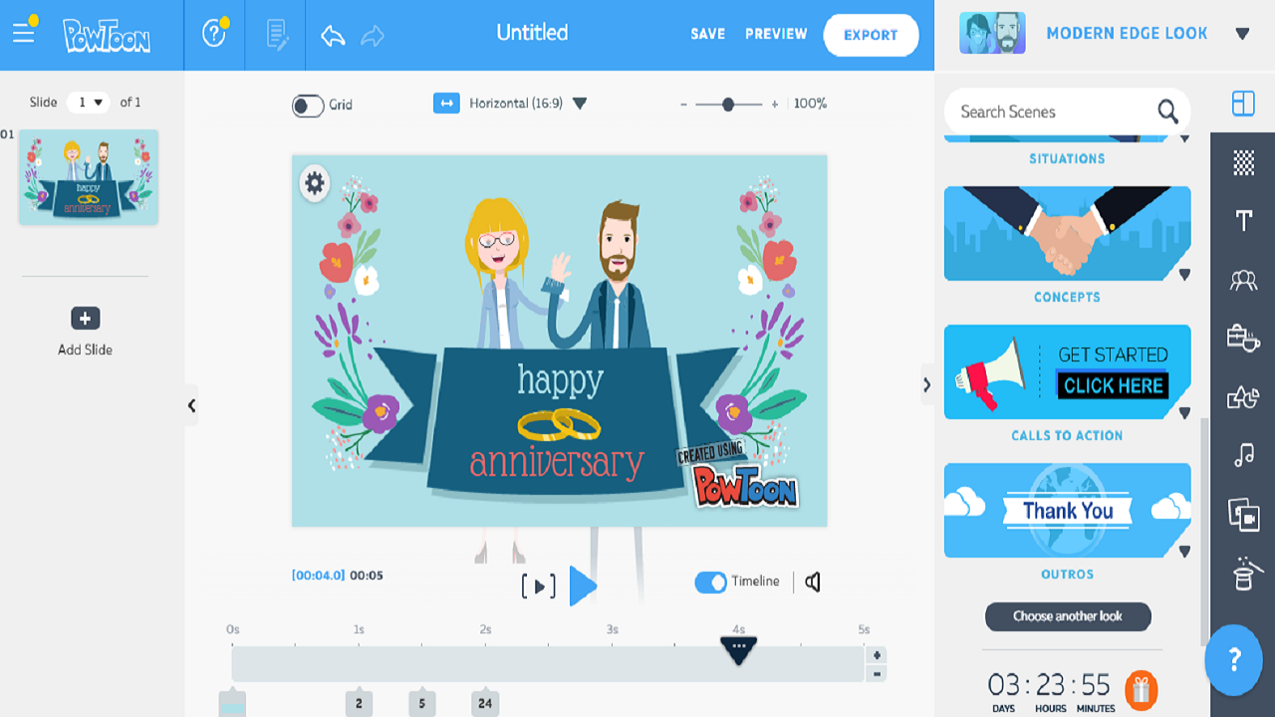Play the presentation from start
Screen dimensions: 1275x717
(583, 586)
